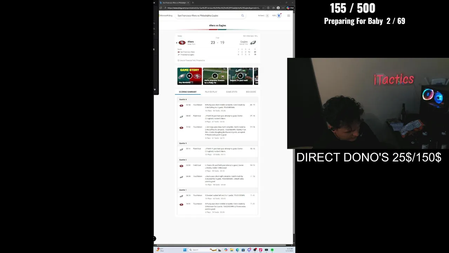Open the Edge extensions icon
Screen dimensions: 449x253
tap(268, 8)
